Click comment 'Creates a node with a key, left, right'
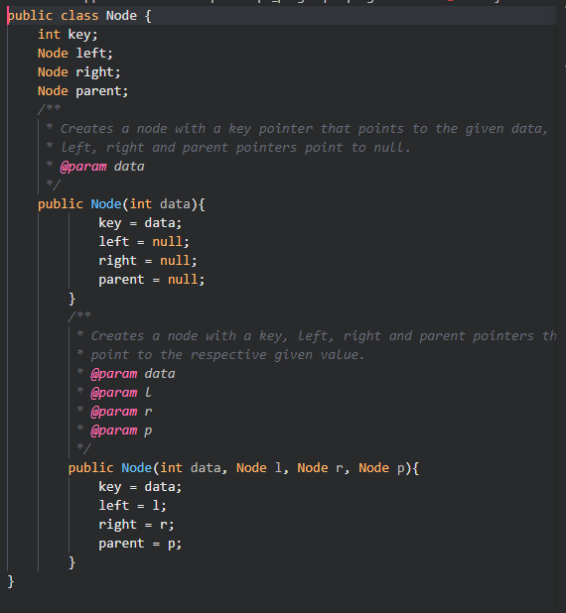566x613 pixels. (235, 336)
